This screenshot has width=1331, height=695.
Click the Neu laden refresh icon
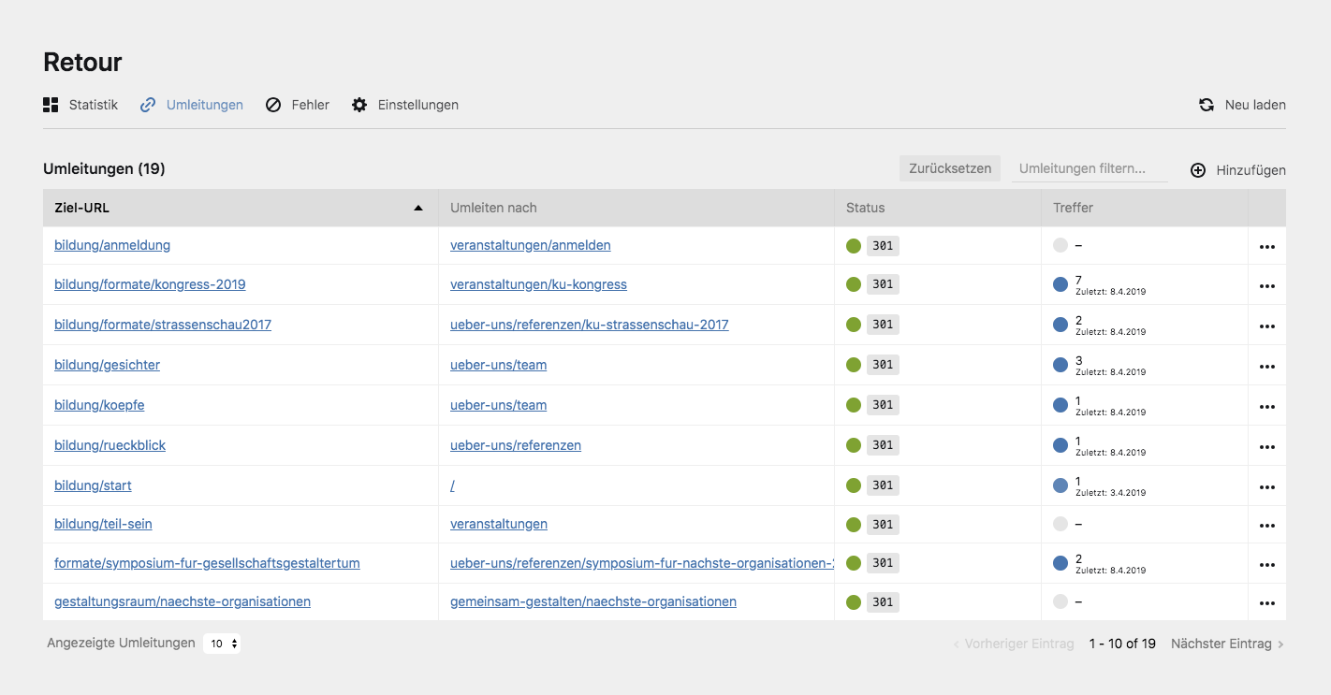point(1207,105)
